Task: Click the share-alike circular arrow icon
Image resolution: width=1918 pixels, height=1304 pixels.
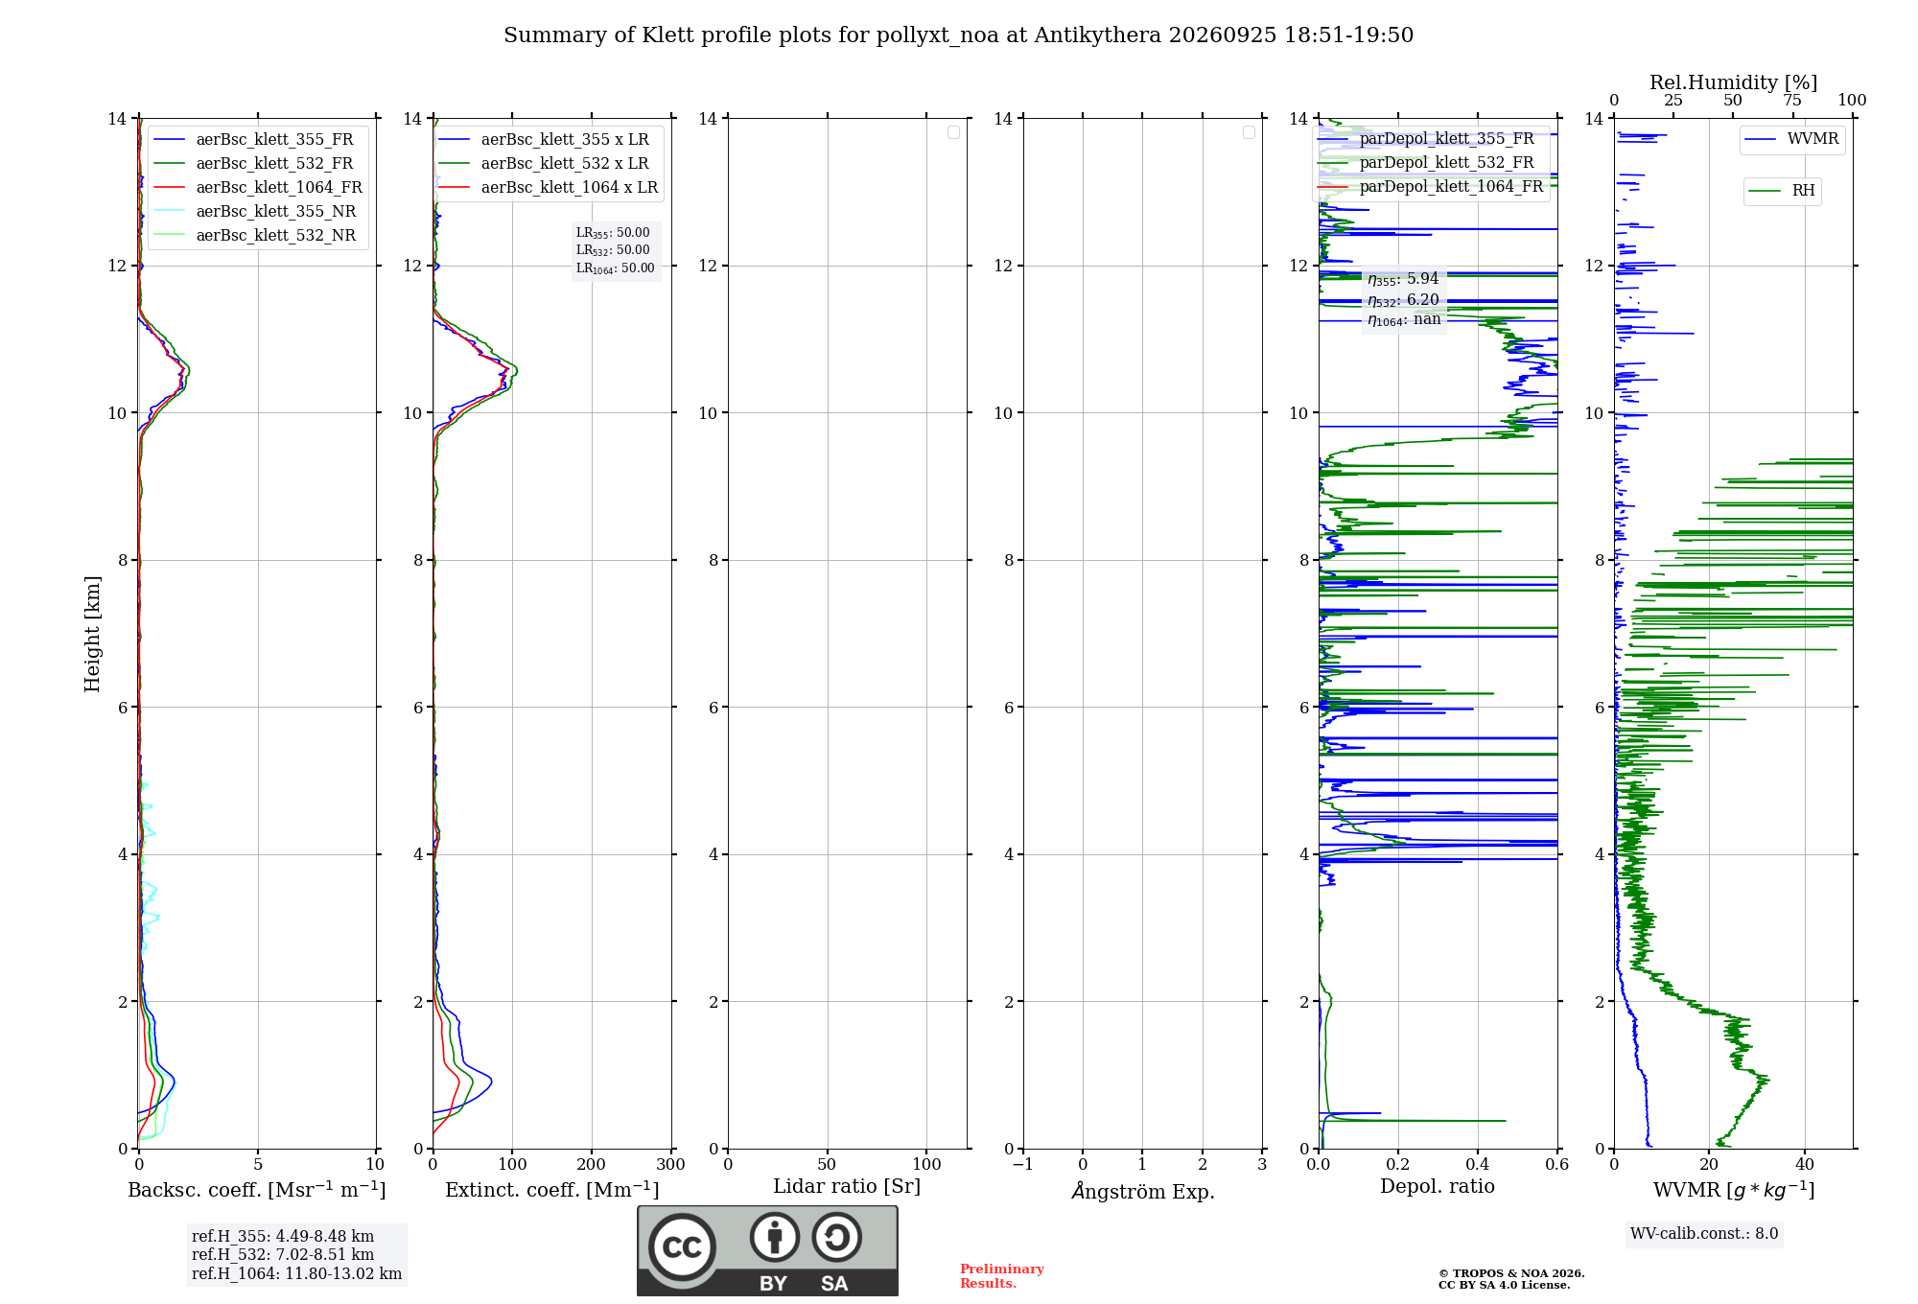Action: click(837, 1237)
